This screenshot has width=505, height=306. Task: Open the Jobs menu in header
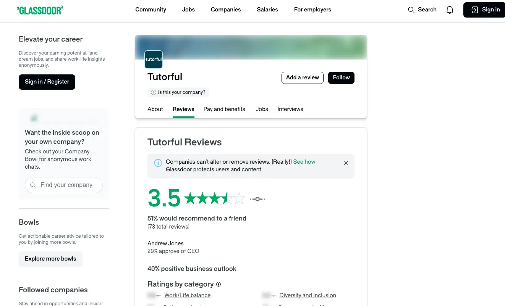coord(188,10)
